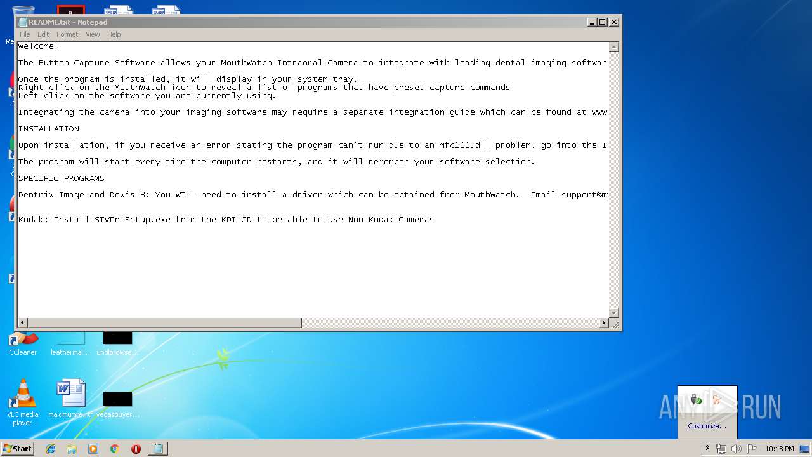Click the MouthWatch tooth tray icon
This screenshot has width=812, height=457.
[x=717, y=399]
